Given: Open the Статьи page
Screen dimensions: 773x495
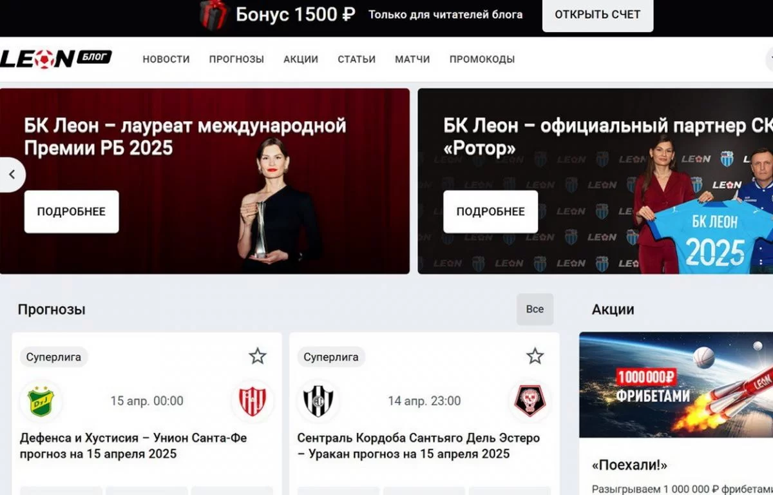Looking at the screenshot, I should (x=356, y=59).
